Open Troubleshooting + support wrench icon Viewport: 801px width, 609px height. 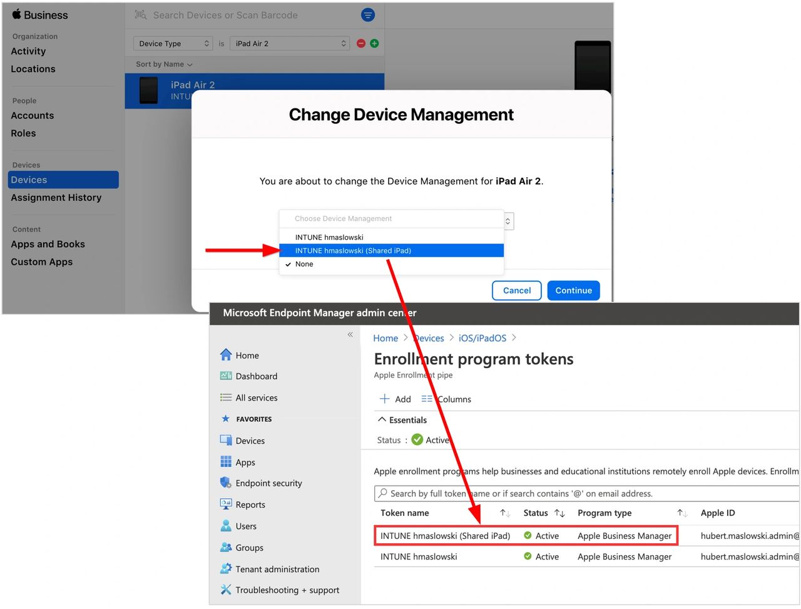pyautogui.click(x=226, y=590)
